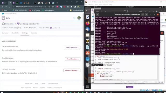Image resolution: width=166 pixels, height=93 pixels.
Task: Open the Documentation footer link
Action: (53, 83)
